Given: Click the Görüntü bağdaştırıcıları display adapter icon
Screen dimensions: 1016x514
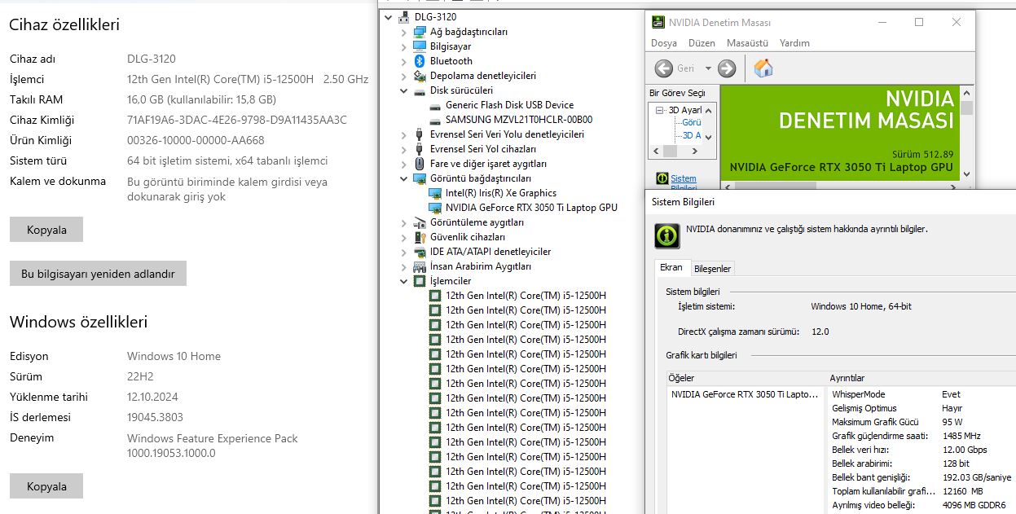Looking at the screenshot, I should (x=420, y=178).
